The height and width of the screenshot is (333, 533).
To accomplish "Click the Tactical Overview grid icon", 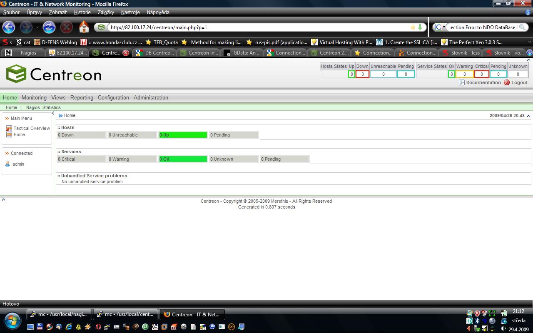I will tap(9, 128).
